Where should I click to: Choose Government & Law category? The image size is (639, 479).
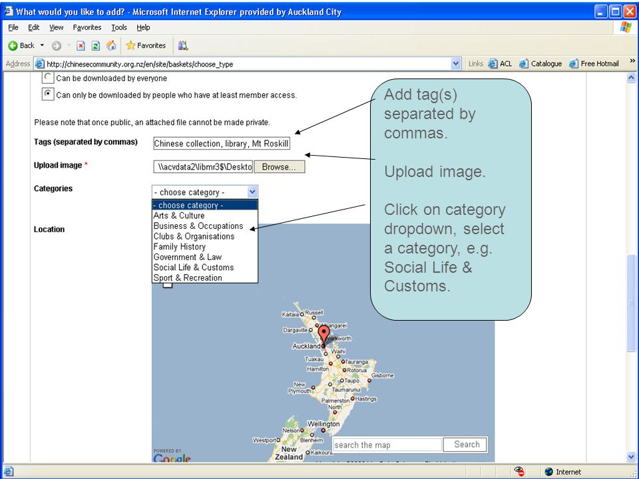pos(205,257)
